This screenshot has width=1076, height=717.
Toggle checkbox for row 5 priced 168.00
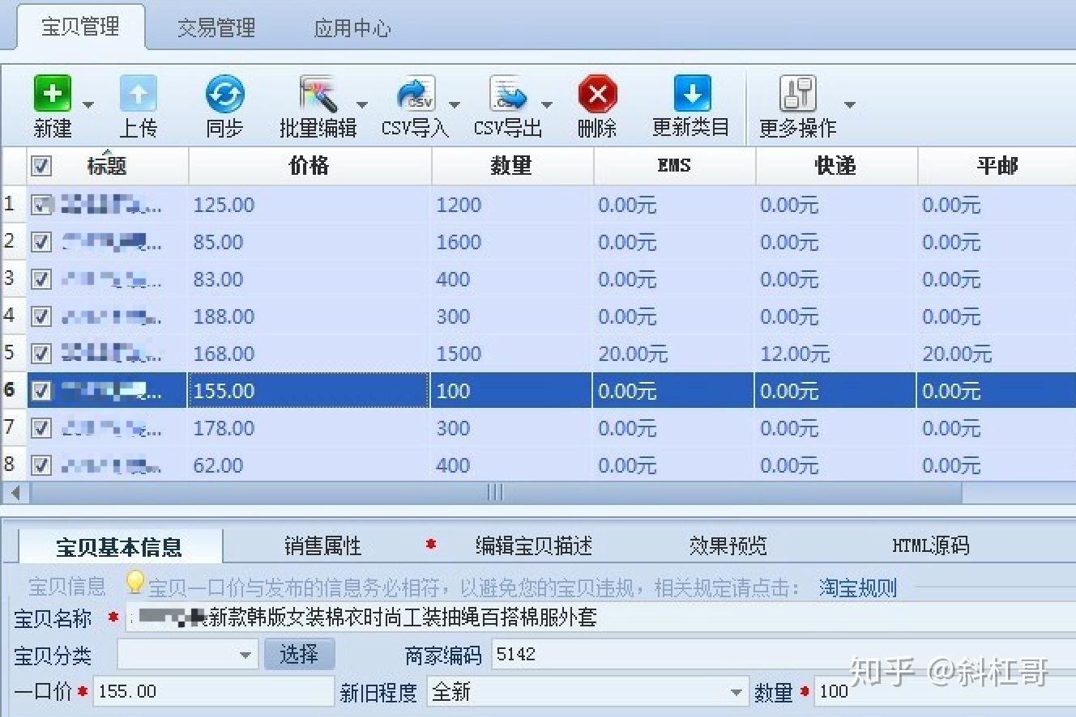click(41, 354)
